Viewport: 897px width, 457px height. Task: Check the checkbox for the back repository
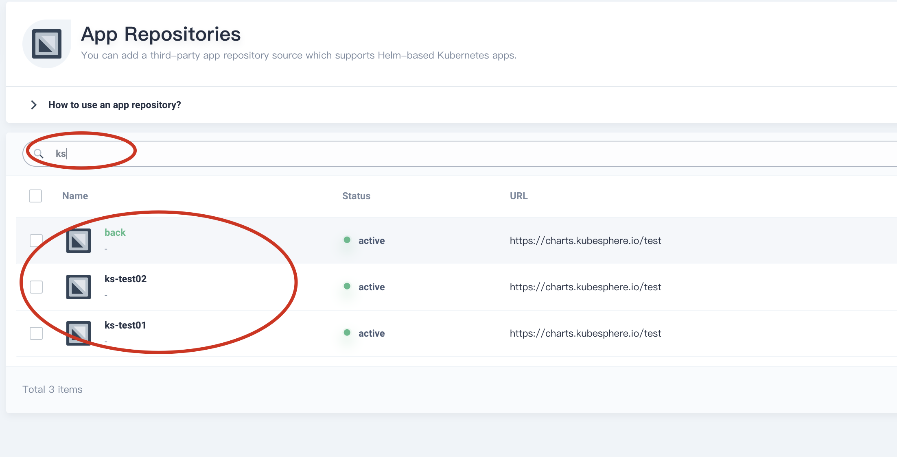(x=36, y=240)
